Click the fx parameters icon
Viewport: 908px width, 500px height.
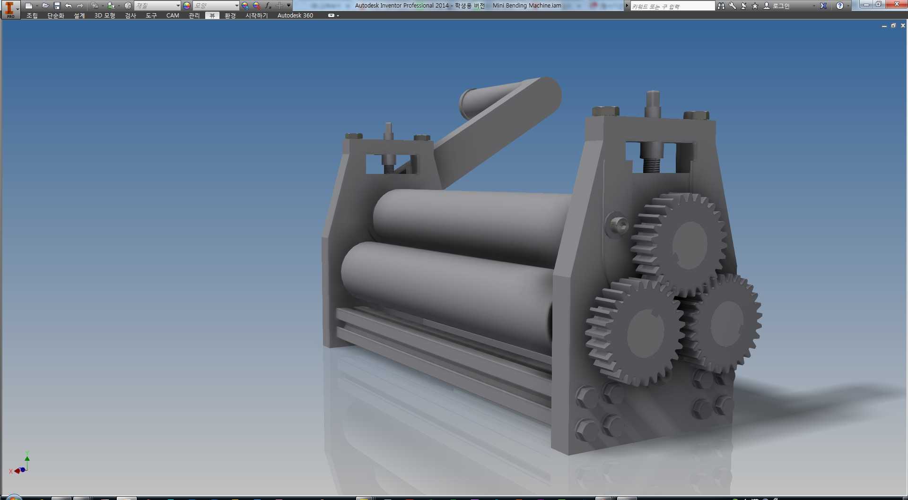268,6
